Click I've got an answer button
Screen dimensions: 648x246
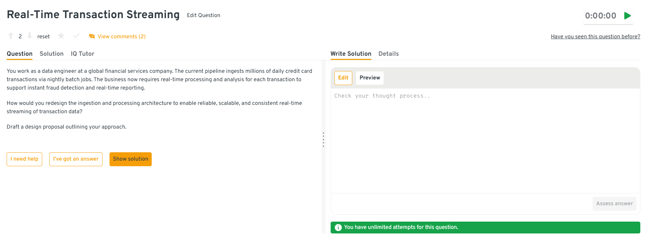pyautogui.click(x=76, y=159)
